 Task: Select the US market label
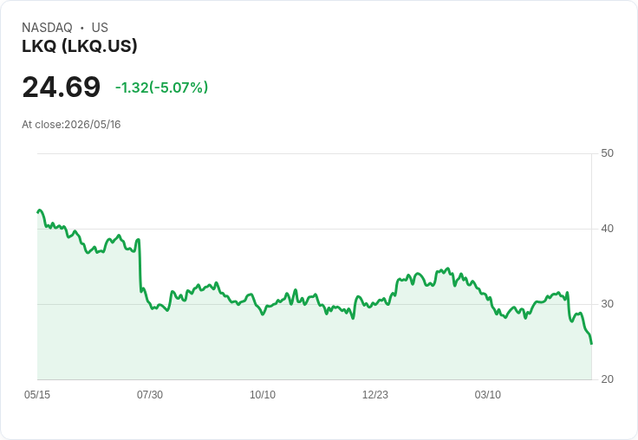click(100, 27)
